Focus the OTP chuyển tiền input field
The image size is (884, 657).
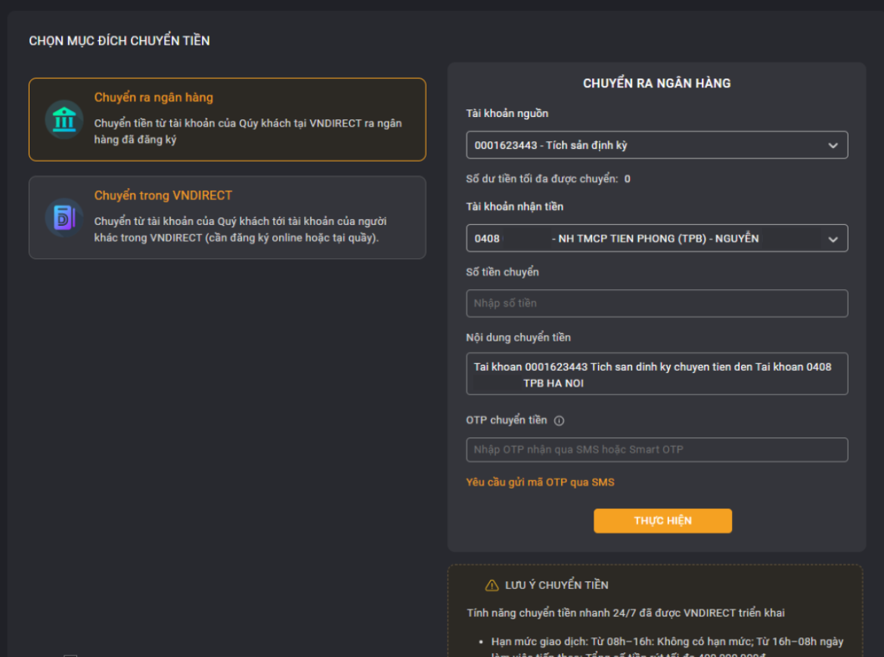[657, 450]
